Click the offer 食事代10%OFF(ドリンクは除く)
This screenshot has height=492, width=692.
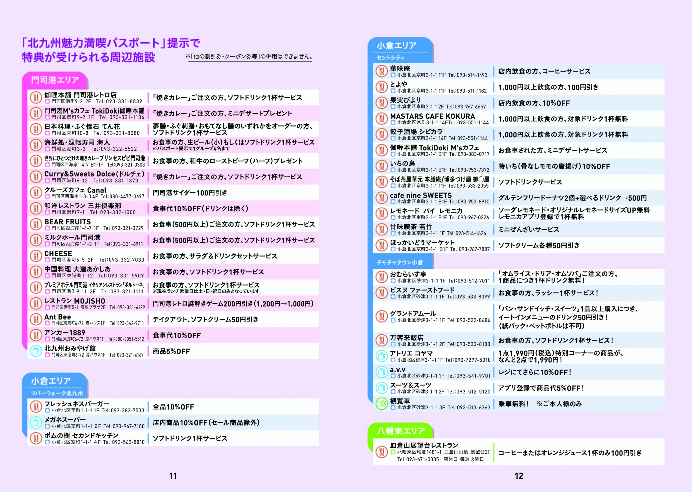click(x=201, y=208)
